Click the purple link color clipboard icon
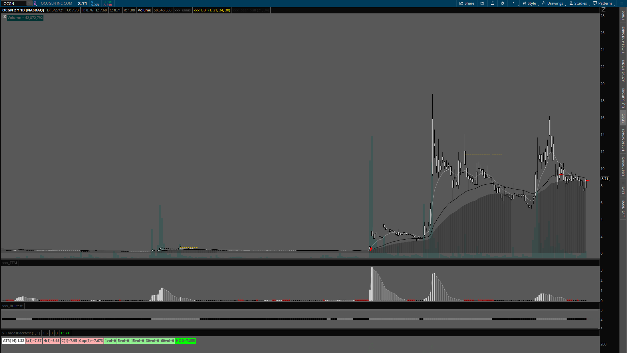The width and height of the screenshot is (627, 353). pos(35,3)
